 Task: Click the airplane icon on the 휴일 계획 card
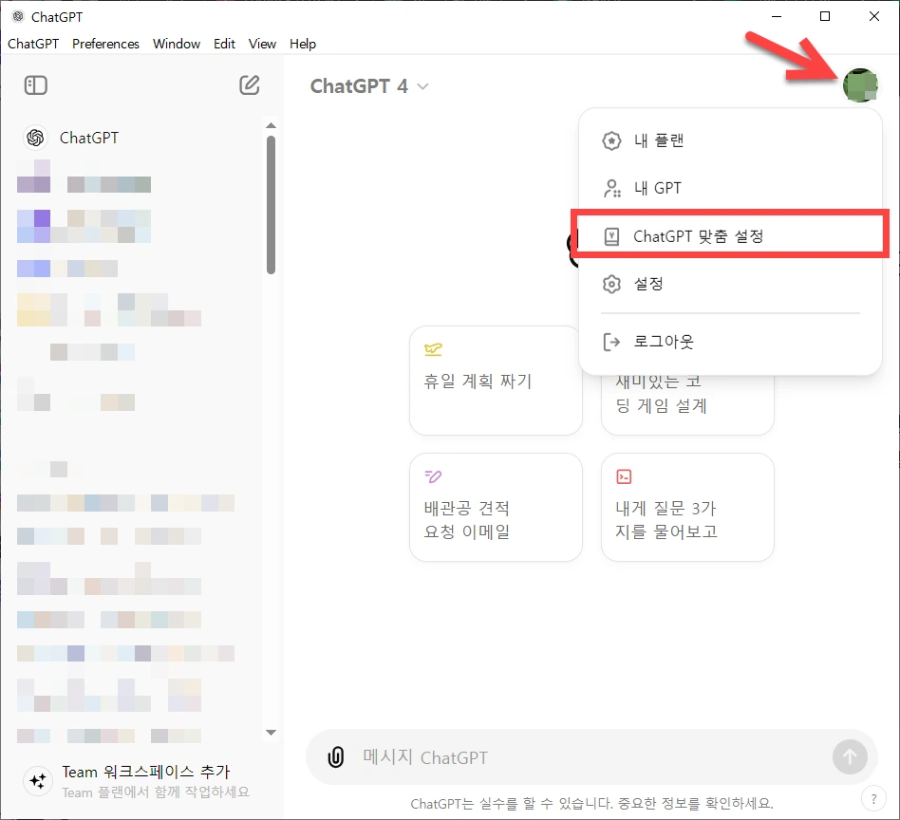(433, 349)
